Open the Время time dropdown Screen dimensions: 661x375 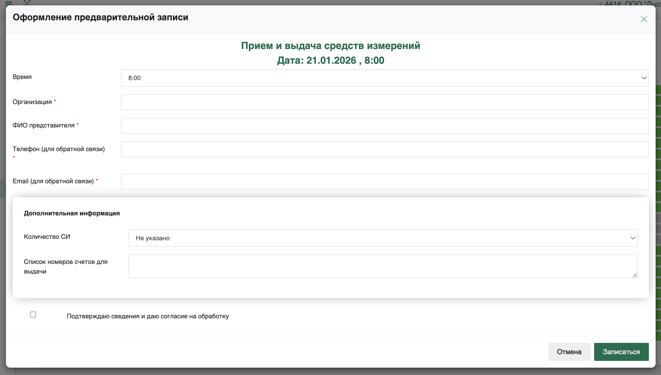385,78
